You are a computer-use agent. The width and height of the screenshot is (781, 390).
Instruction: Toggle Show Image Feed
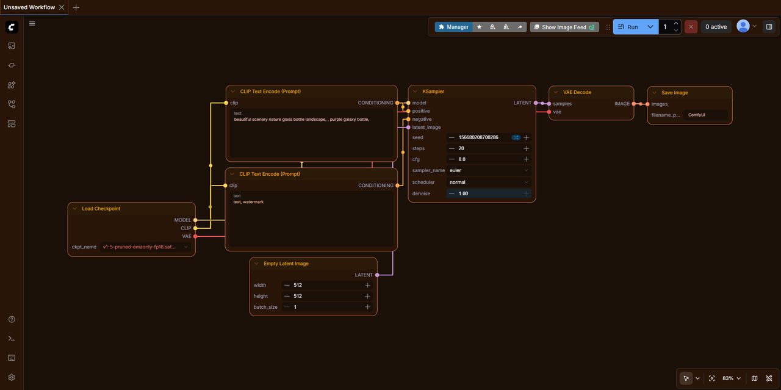coord(564,27)
